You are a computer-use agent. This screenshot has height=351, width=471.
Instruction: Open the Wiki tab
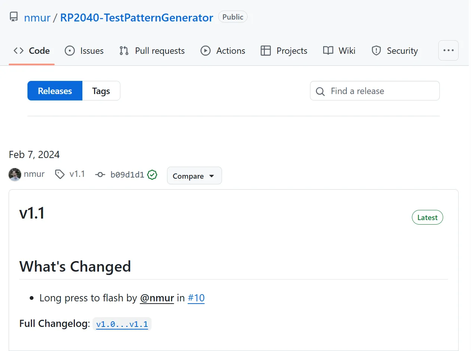pos(339,51)
